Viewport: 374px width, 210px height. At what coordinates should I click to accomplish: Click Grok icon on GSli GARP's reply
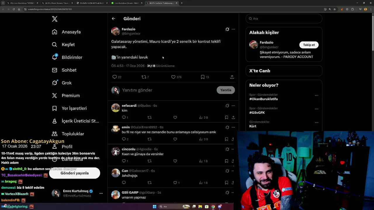click(x=227, y=192)
